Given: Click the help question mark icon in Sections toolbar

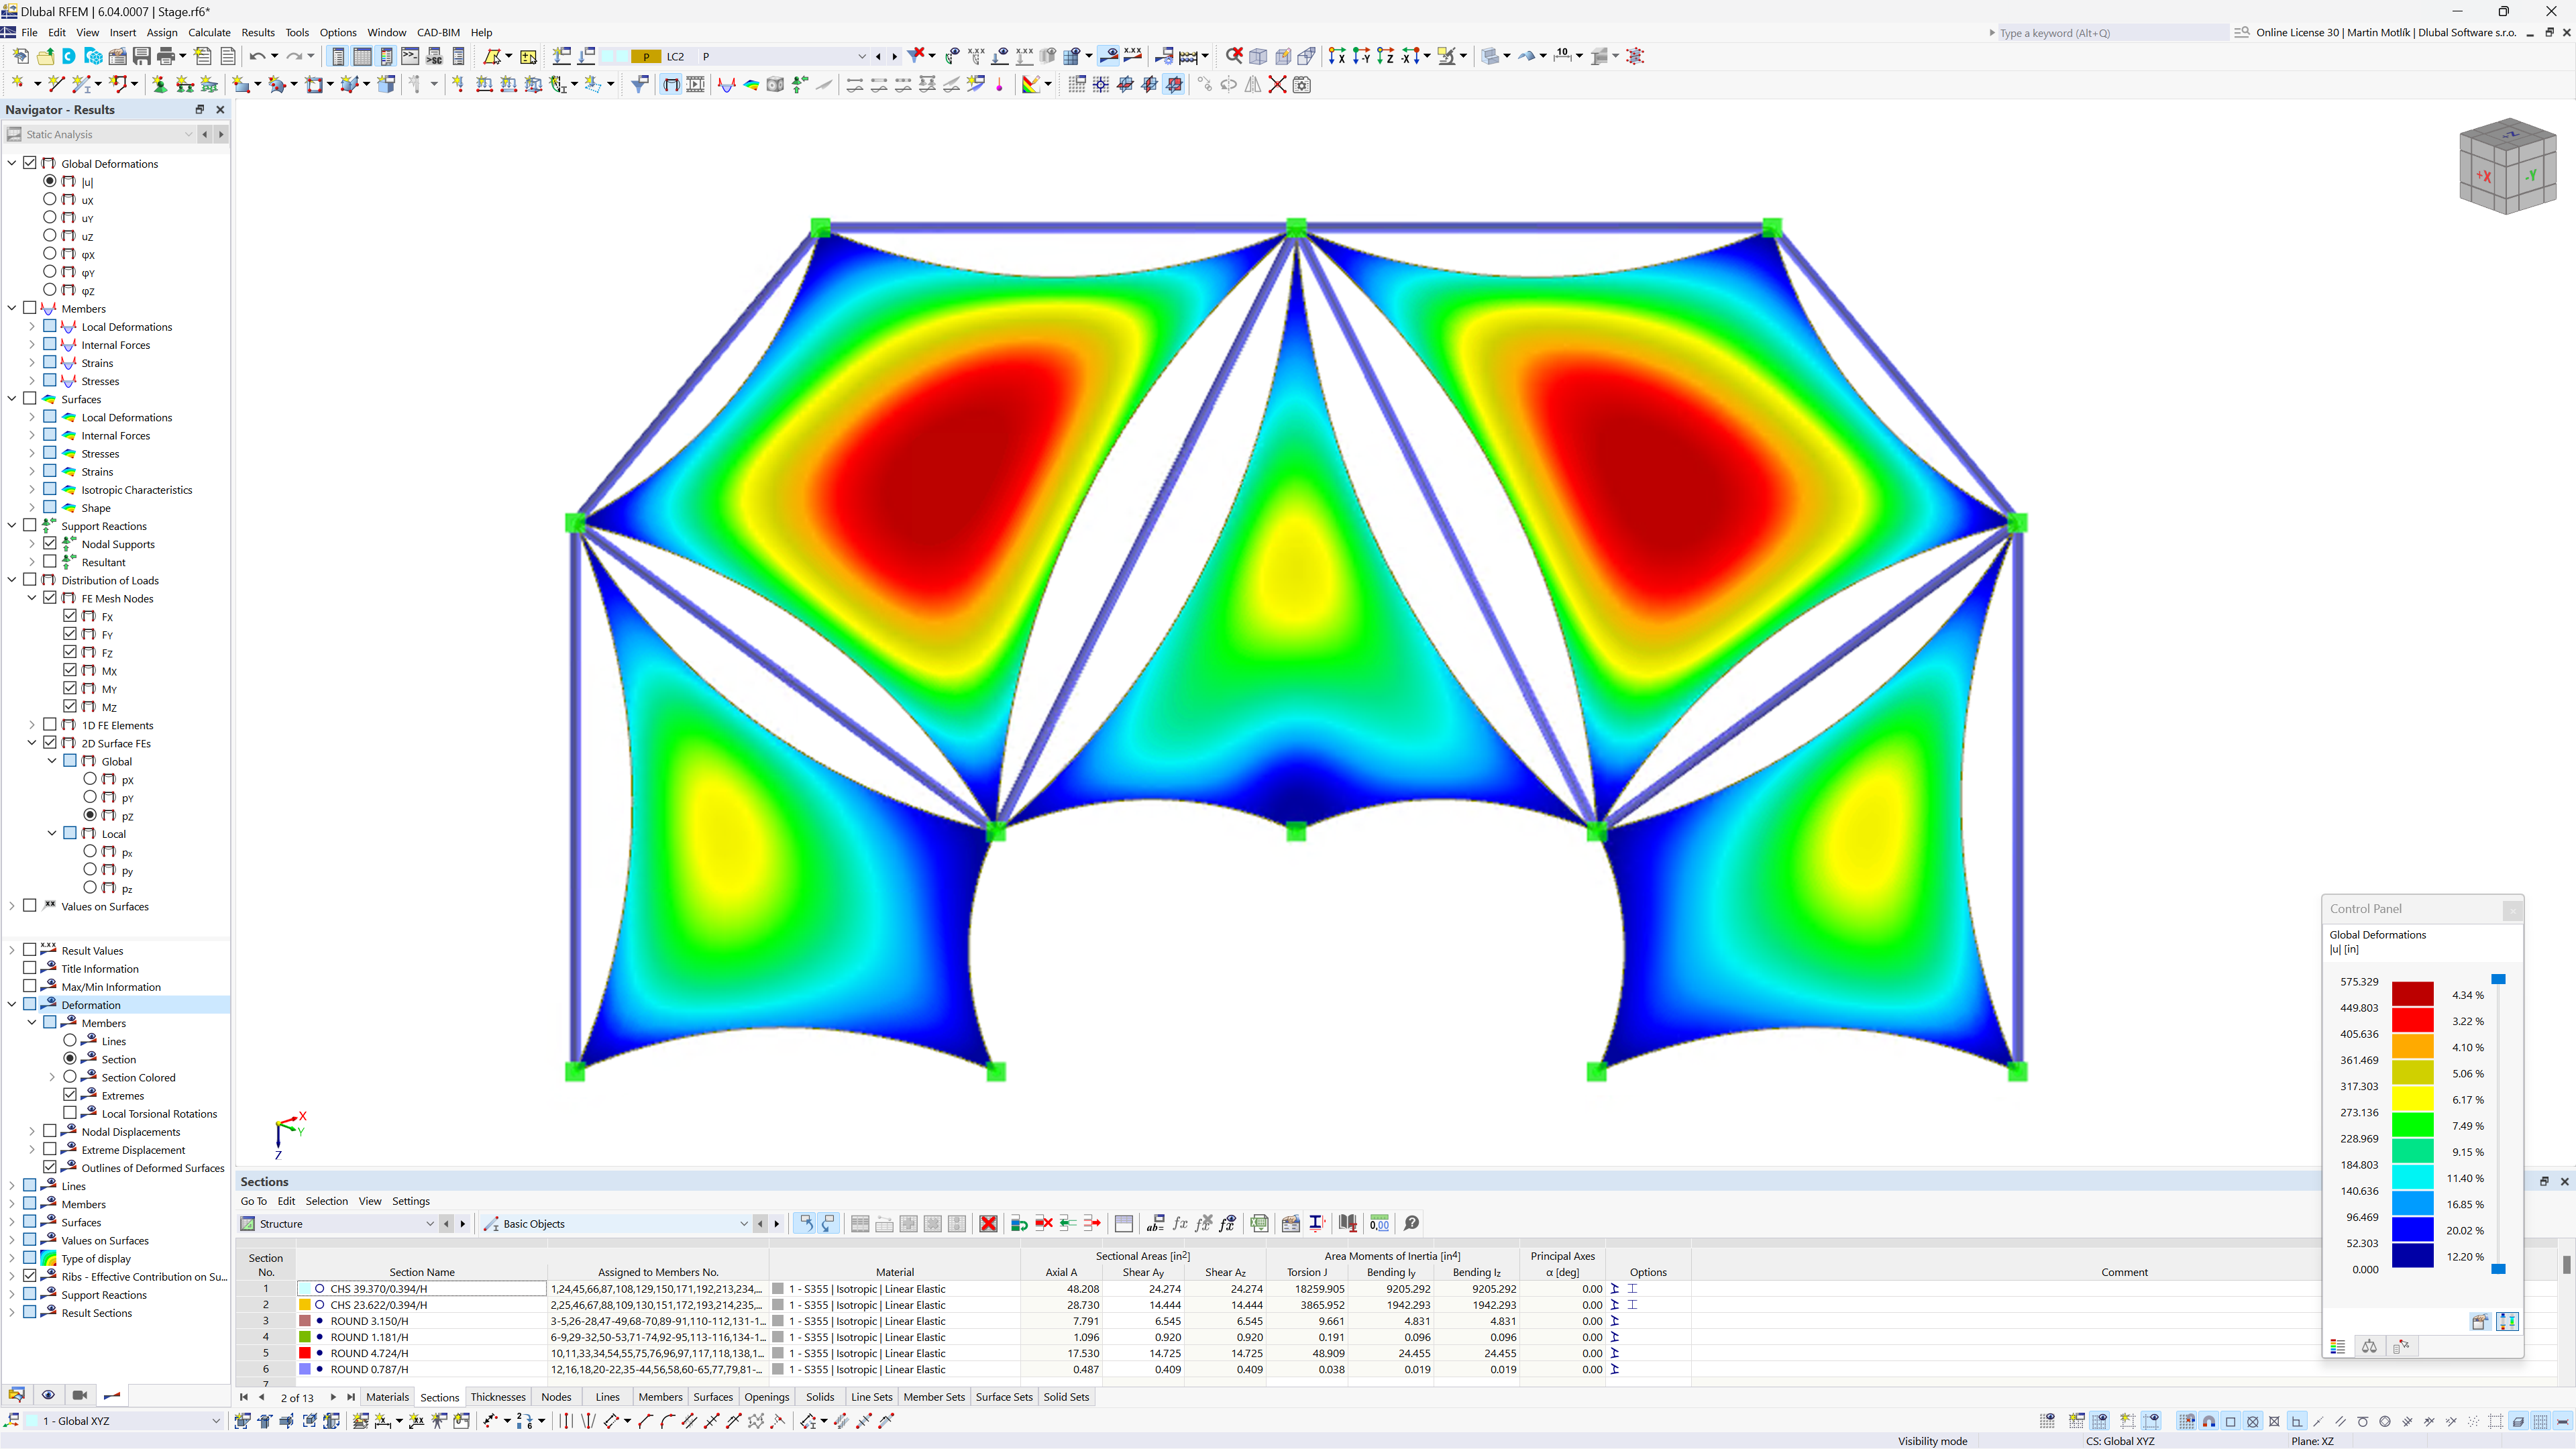Looking at the screenshot, I should (x=1411, y=1224).
